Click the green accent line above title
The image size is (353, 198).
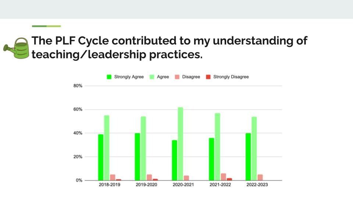coord(46,26)
